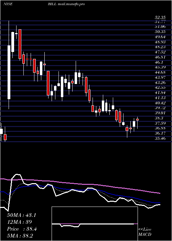
Task: Pick the 47.52 axis value
Action: coord(160,52)
